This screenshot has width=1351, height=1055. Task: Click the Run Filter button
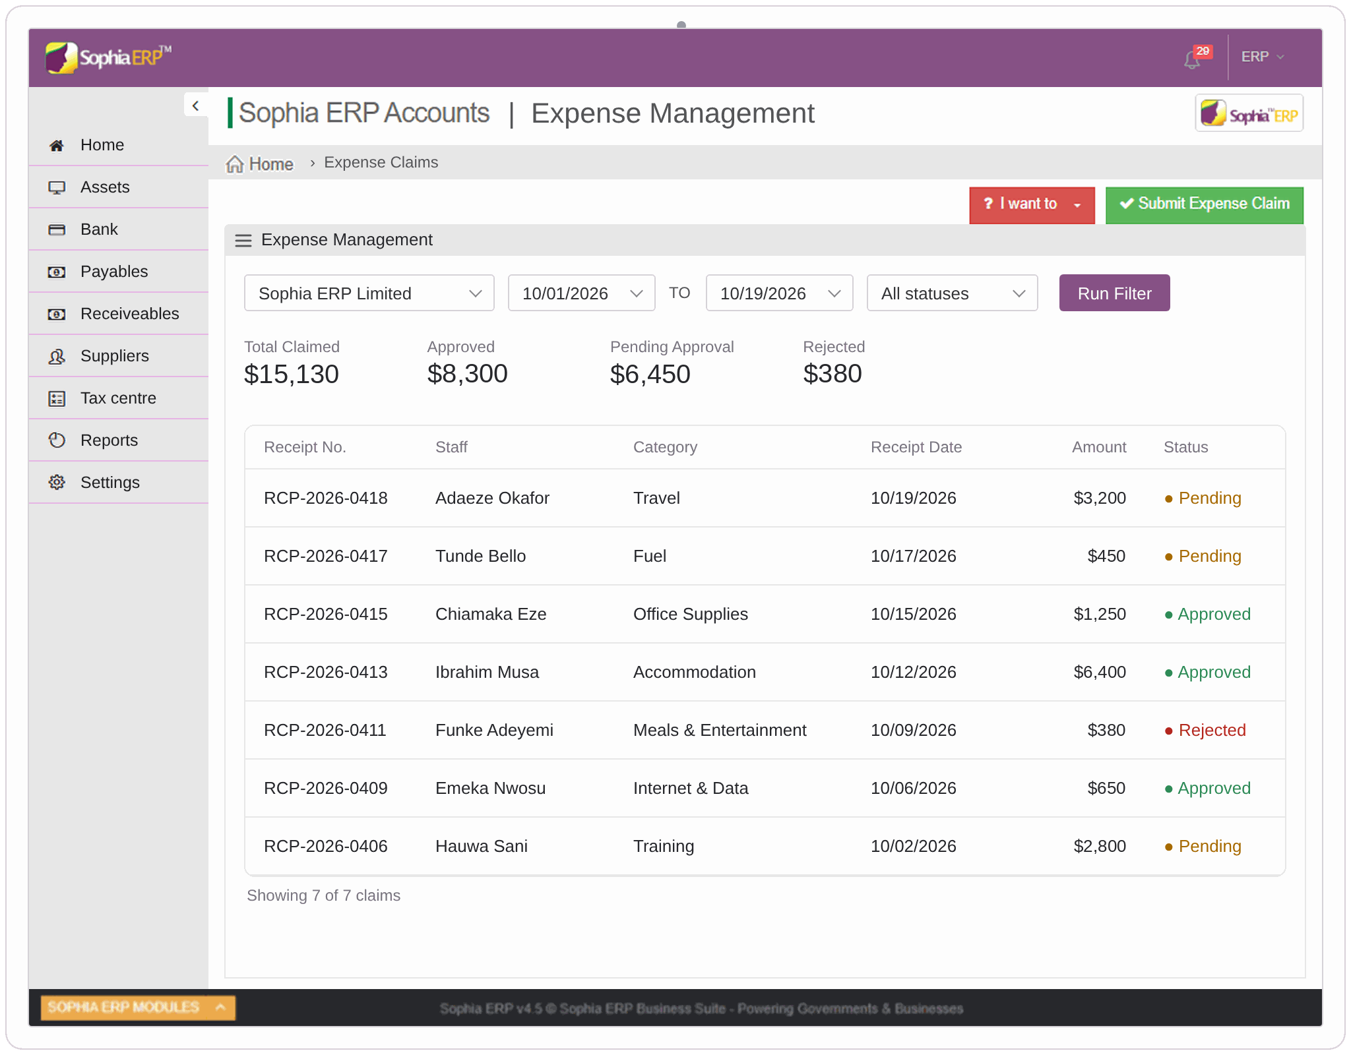click(1114, 293)
